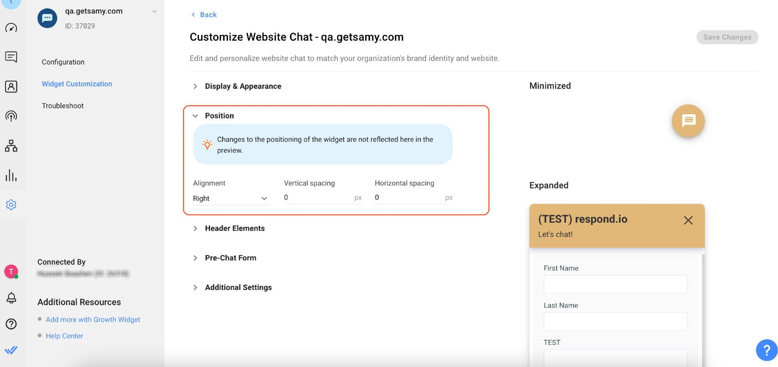The width and height of the screenshot is (778, 367).
Task: Expand the Pre-Chat Form section
Action: tap(230, 258)
